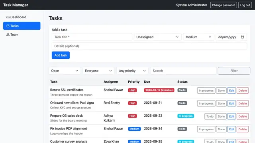The image size is (255, 143).
Task: Click assignee Aditya Kulkarni
Action: coord(110,118)
